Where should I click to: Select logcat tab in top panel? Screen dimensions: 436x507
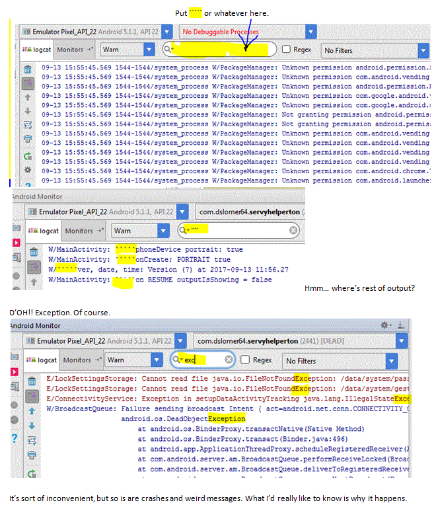pyautogui.click(x=37, y=50)
